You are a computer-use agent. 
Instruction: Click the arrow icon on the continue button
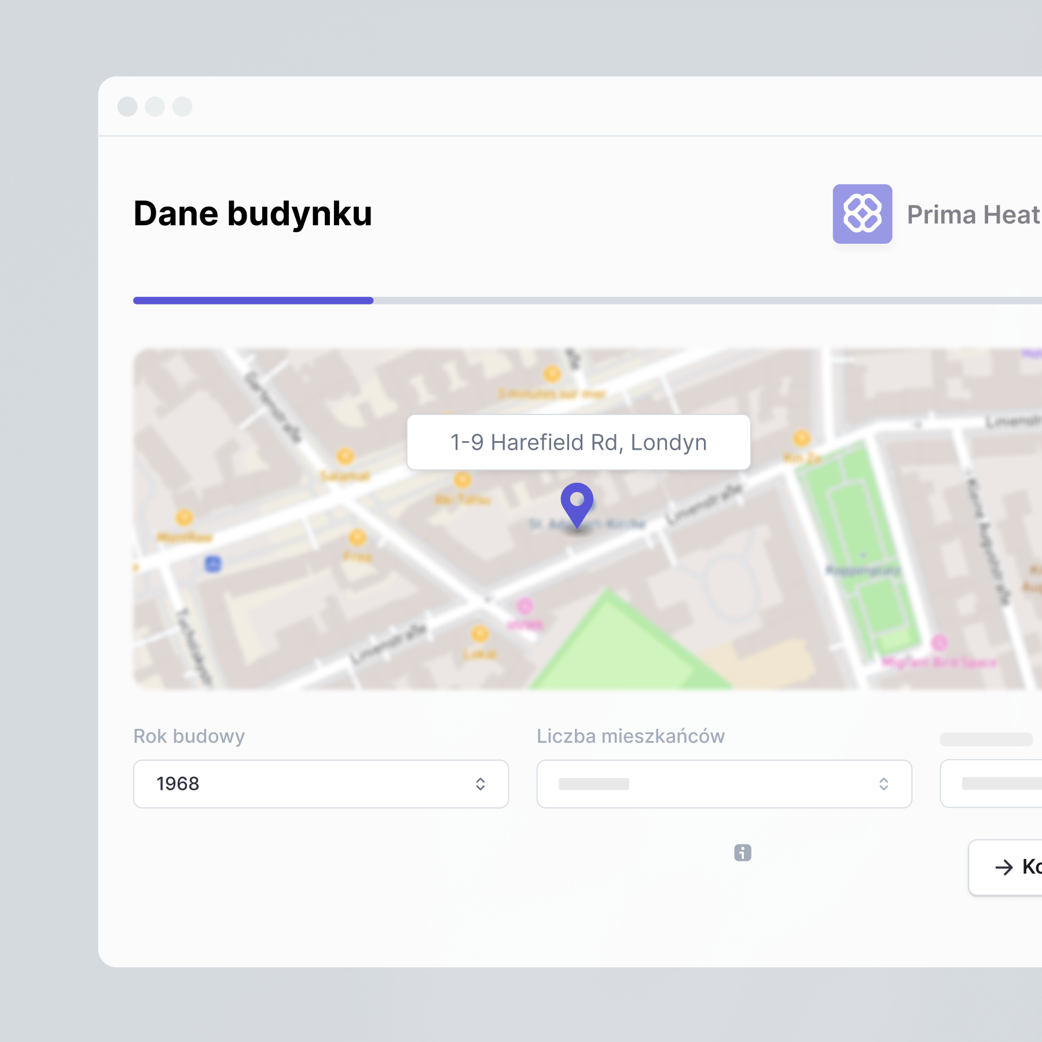coord(1004,867)
